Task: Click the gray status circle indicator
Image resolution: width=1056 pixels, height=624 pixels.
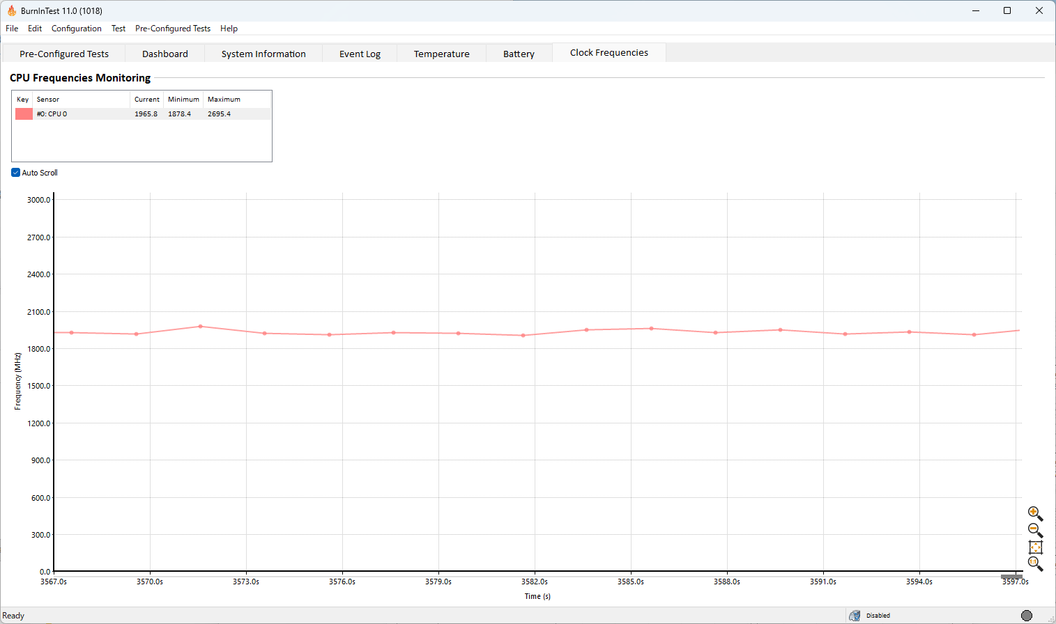Action: 1026,615
